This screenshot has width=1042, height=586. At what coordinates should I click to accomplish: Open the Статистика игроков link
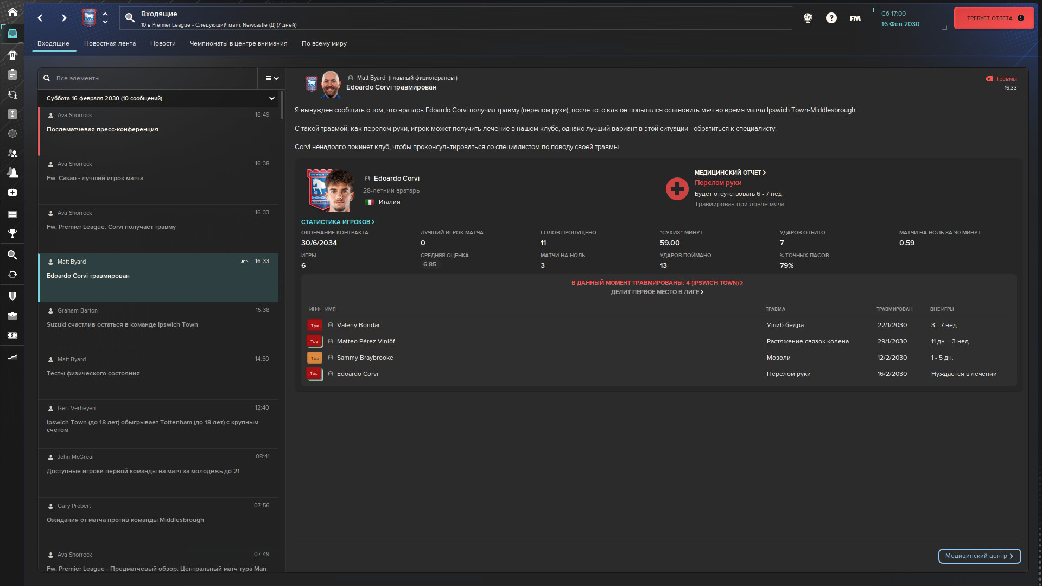point(337,222)
